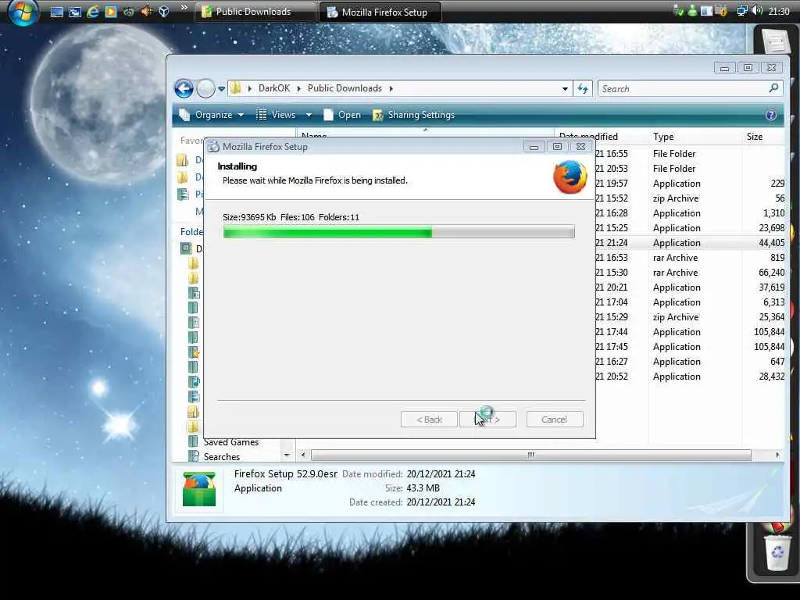
Task: Open Sharing Settings from toolbar
Action: pos(414,115)
